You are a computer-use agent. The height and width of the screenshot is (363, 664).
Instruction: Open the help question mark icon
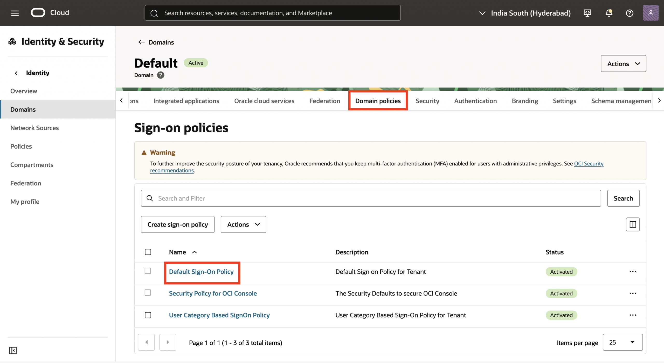[x=630, y=13]
